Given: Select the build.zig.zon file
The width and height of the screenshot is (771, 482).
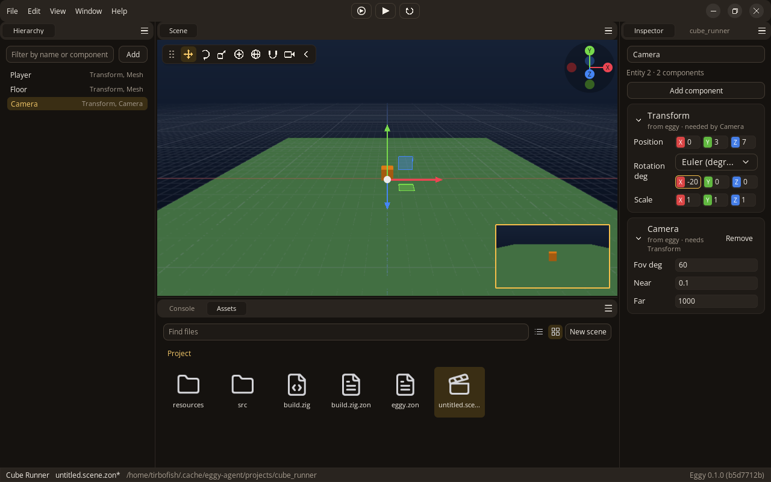Looking at the screenshot, I should tap(351, 392).
